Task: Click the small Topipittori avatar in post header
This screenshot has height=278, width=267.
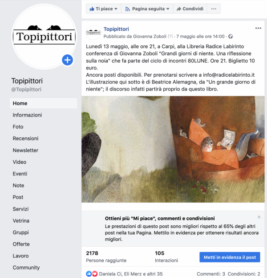Action: click(x=93, y=33)
